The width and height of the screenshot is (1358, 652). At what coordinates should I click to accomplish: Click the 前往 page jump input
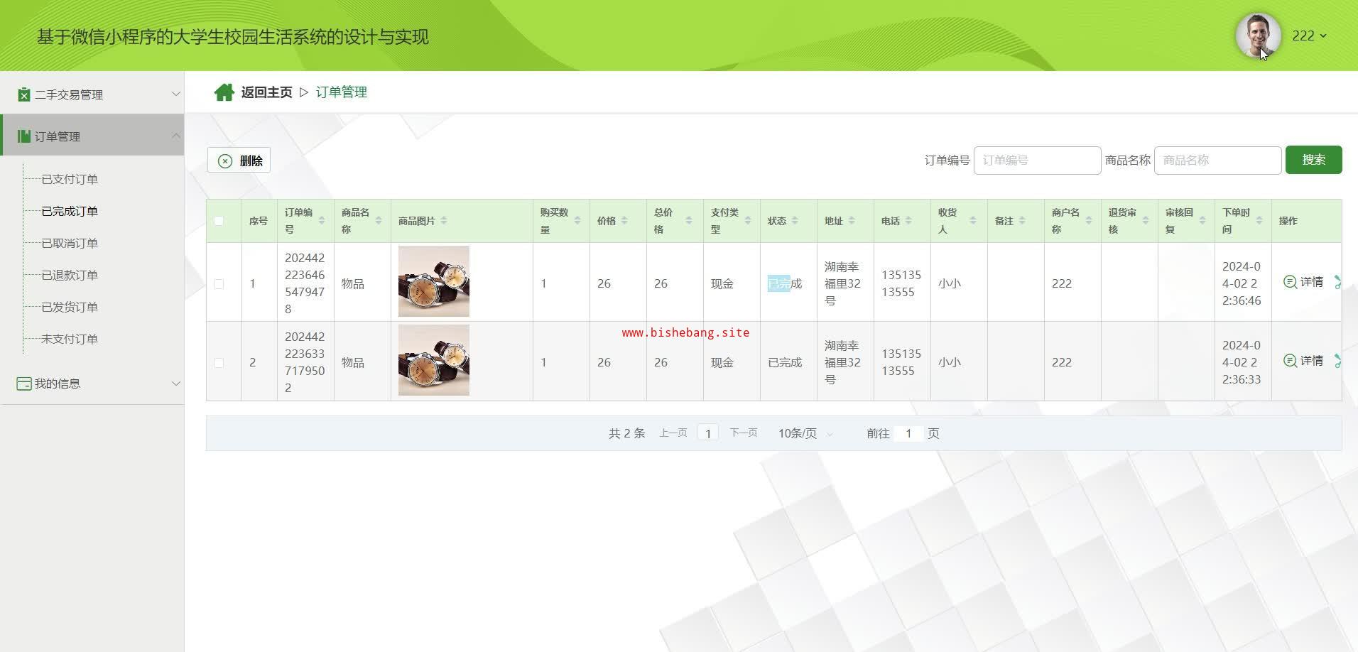[x=908, y=433]
